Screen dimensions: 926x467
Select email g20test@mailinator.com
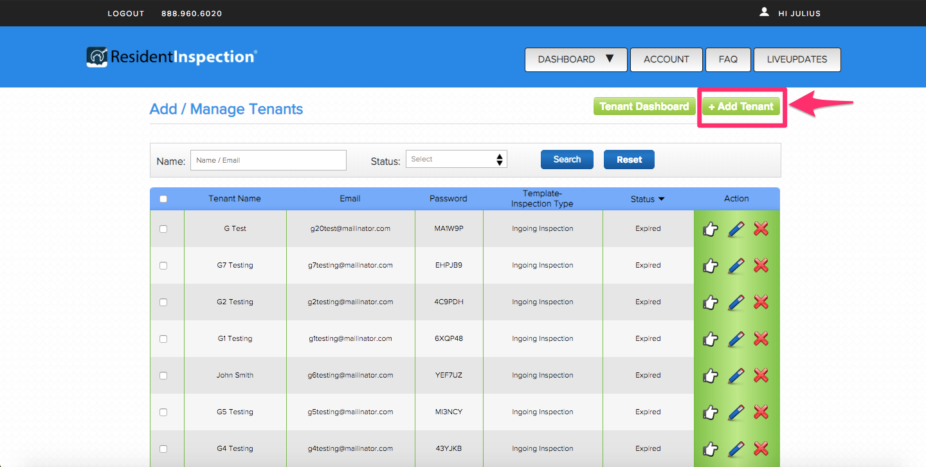click(x=350, y=228)
